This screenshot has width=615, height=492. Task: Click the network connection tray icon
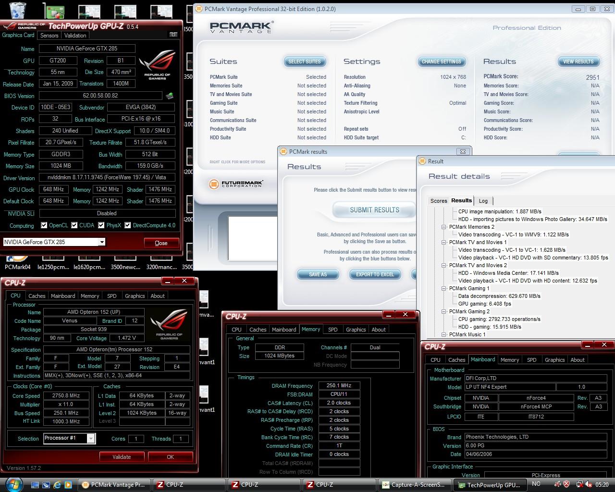579,484
